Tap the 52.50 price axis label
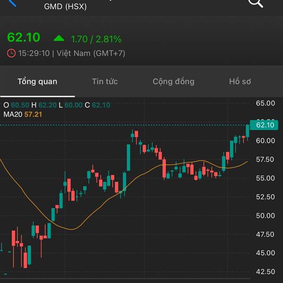Image resolution: width=283 pixels, height=283 pixels. (266, 197)
